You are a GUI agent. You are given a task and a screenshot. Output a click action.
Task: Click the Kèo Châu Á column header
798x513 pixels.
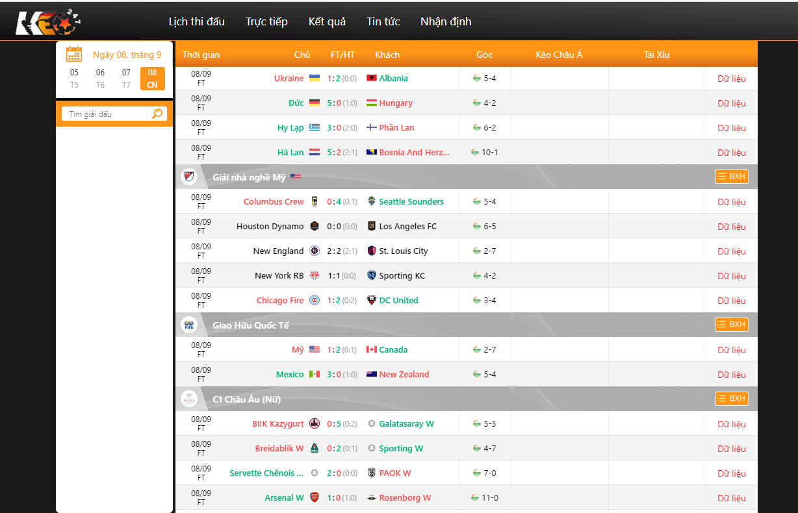(559, 55)
